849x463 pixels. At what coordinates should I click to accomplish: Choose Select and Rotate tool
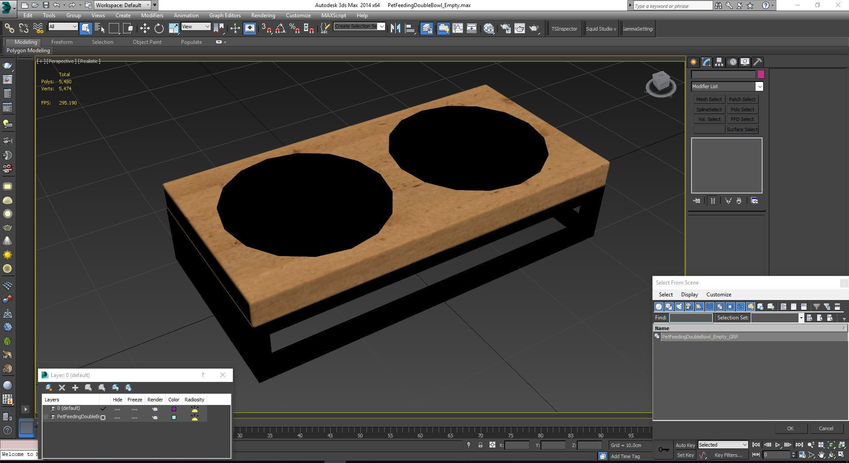pyautogui.click(x=159, y=28)
